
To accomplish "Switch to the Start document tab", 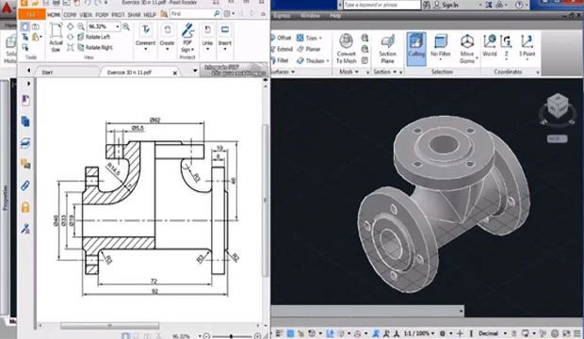I will click(47, 73).
